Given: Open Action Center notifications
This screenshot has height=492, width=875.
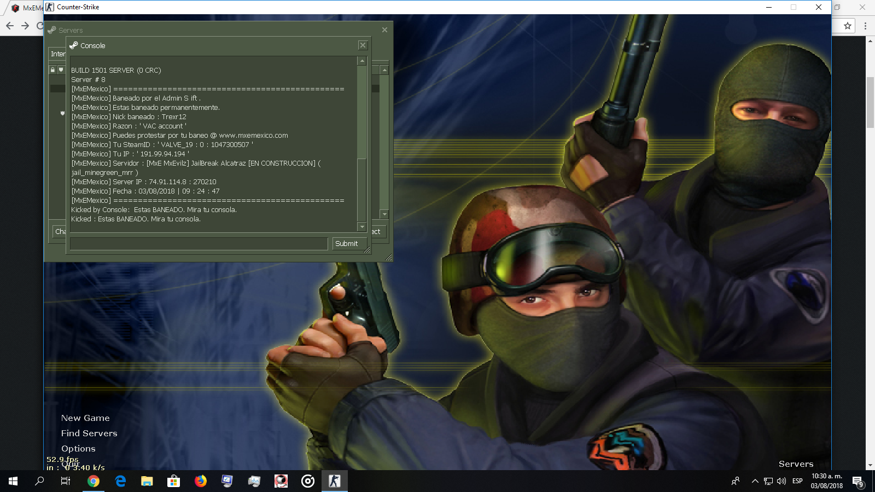Looking at the screenshot, I should coord(857,482).
